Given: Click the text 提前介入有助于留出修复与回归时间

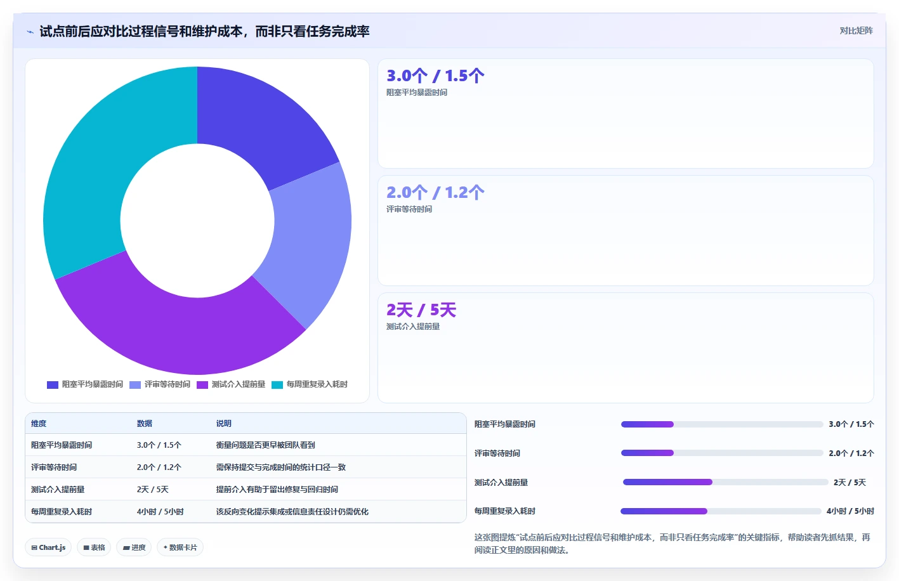Looking at the screenshot, I should (x=277, y=490).
